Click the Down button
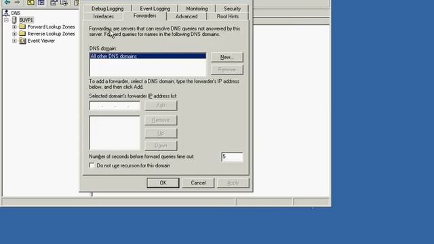434x244 pixels. point(161,146)
